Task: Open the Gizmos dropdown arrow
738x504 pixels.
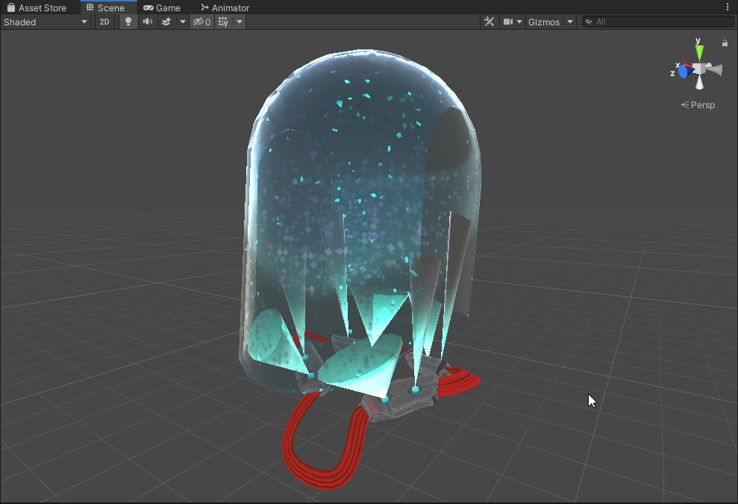Action: (569, 22)
